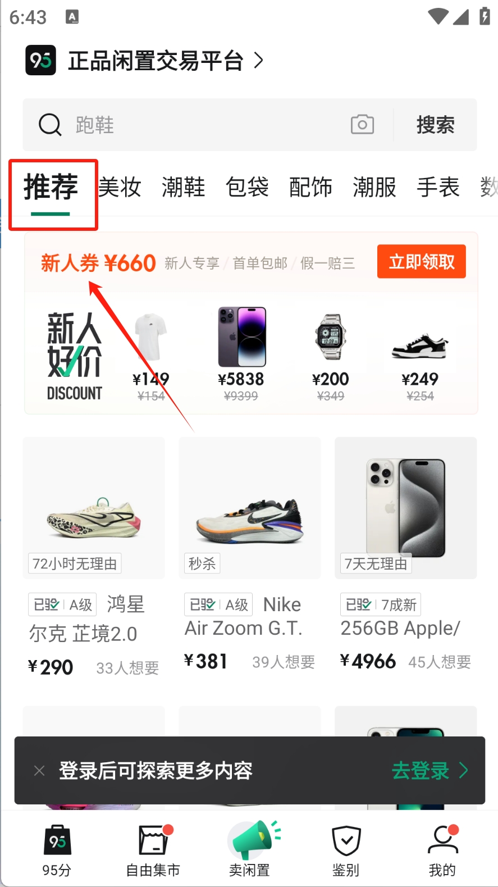Dismiss the login prompt banner
The height and width of the screenshot is (887, 498).
tap(39, 771)
